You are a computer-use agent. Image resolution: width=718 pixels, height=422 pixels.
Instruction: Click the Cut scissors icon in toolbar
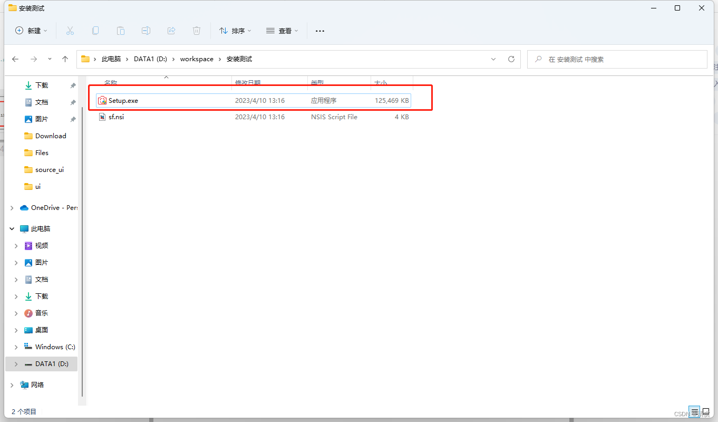tap(70, 31)
